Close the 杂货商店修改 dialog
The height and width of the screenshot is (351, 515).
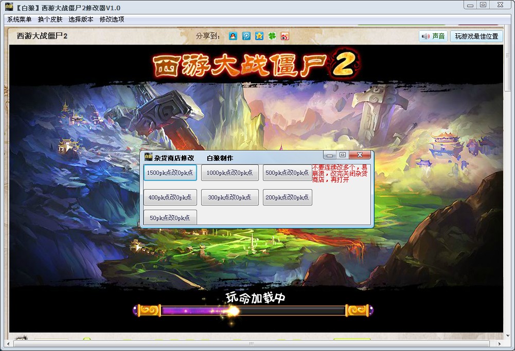360,155
